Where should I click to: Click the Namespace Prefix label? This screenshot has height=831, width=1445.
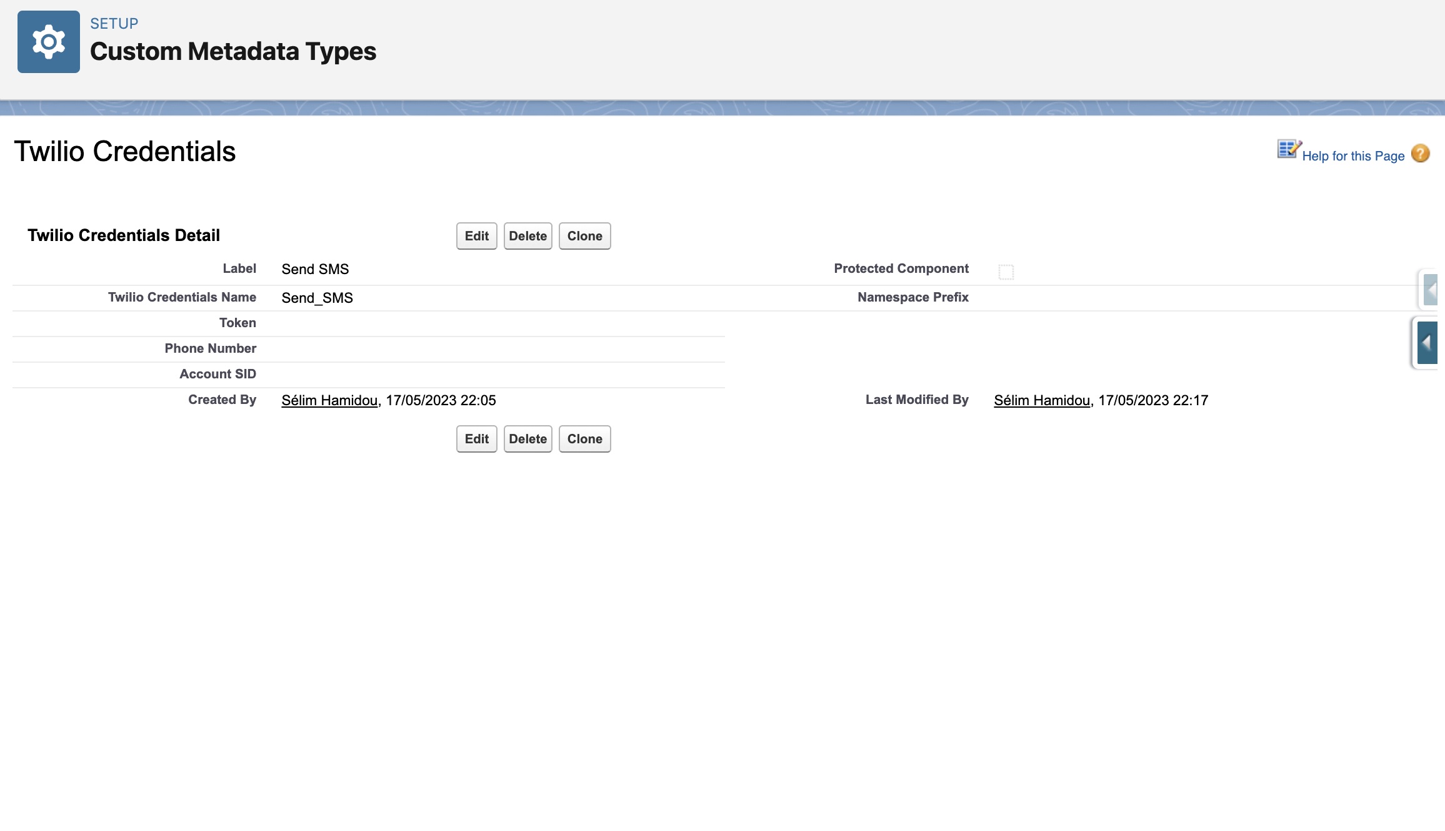[913, 297]
